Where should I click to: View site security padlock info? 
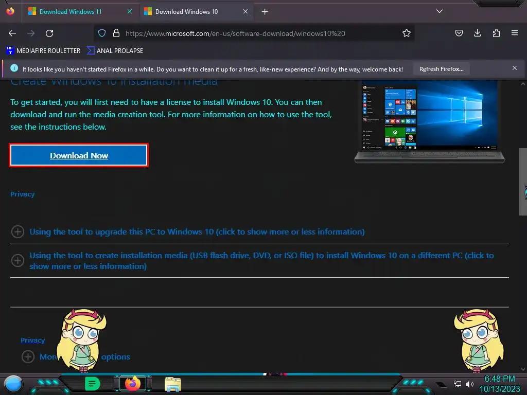[116, 33]
